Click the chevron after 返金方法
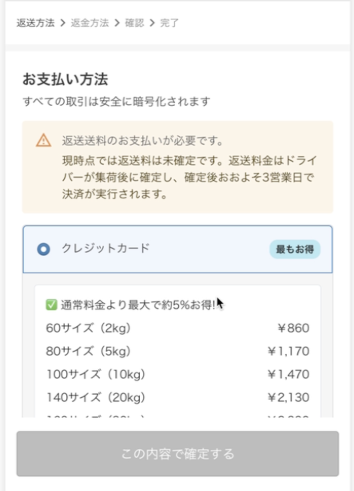Screen dimensions: 354x491 [117, 23]
